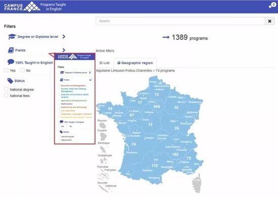The height and width of the screenshot is (197, 278).
Task: Click the list icon beside List
Action: point(101,63)
